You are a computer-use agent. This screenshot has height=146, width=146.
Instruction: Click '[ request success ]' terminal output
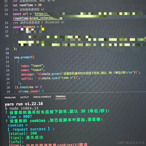[29, 129]
